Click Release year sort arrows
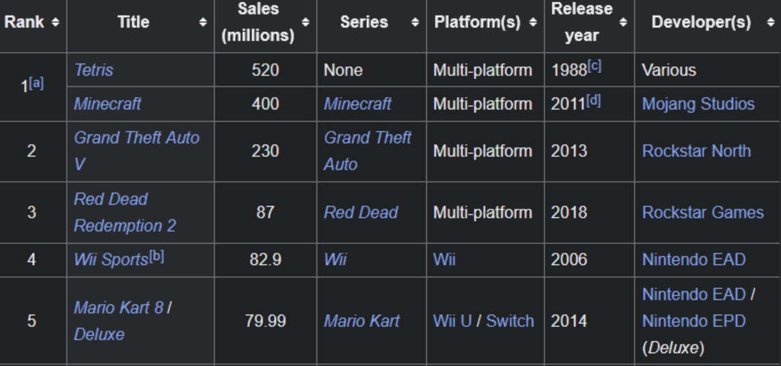Viewport: 781px width, 366px height. click(x=622, y=23)
